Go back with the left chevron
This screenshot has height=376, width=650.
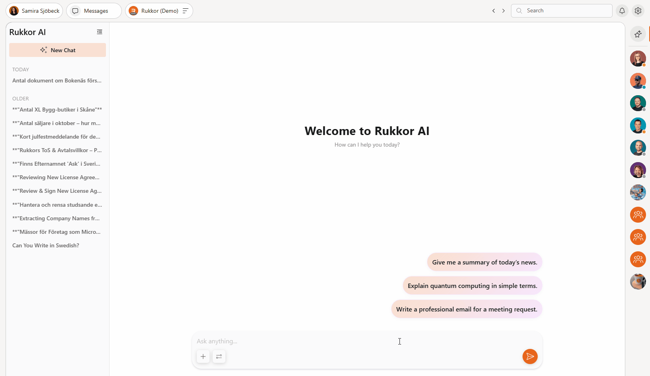493,11
